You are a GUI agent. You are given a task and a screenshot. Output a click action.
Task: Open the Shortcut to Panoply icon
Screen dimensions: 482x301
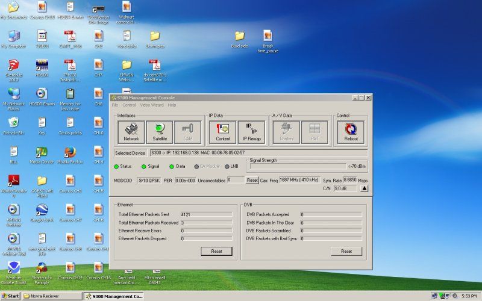click(42, 273)
